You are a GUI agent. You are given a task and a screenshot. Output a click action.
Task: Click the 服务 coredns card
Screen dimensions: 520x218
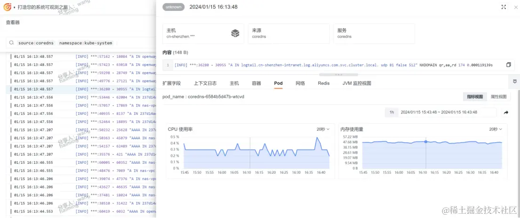[x=374, y=33]
